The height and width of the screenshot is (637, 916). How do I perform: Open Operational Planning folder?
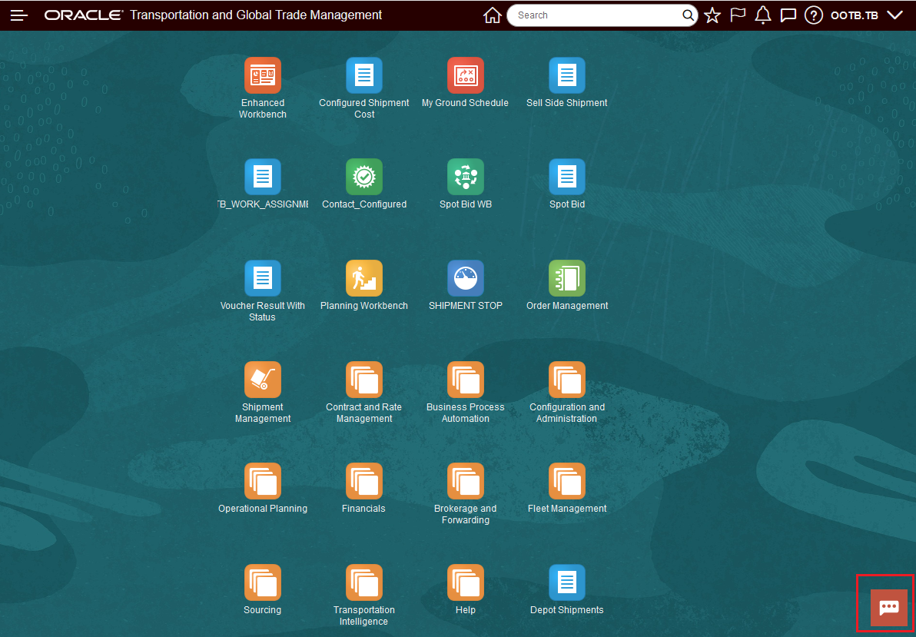(x=263, y=482)
